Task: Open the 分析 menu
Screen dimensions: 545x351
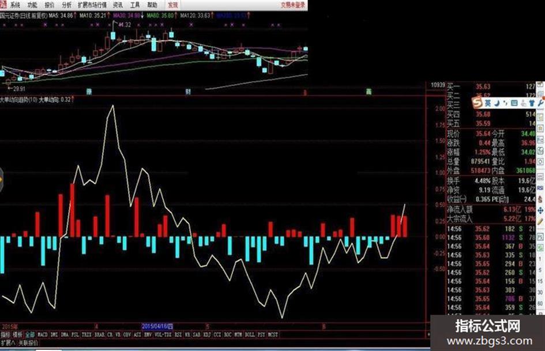Action: tap(67, 5)
